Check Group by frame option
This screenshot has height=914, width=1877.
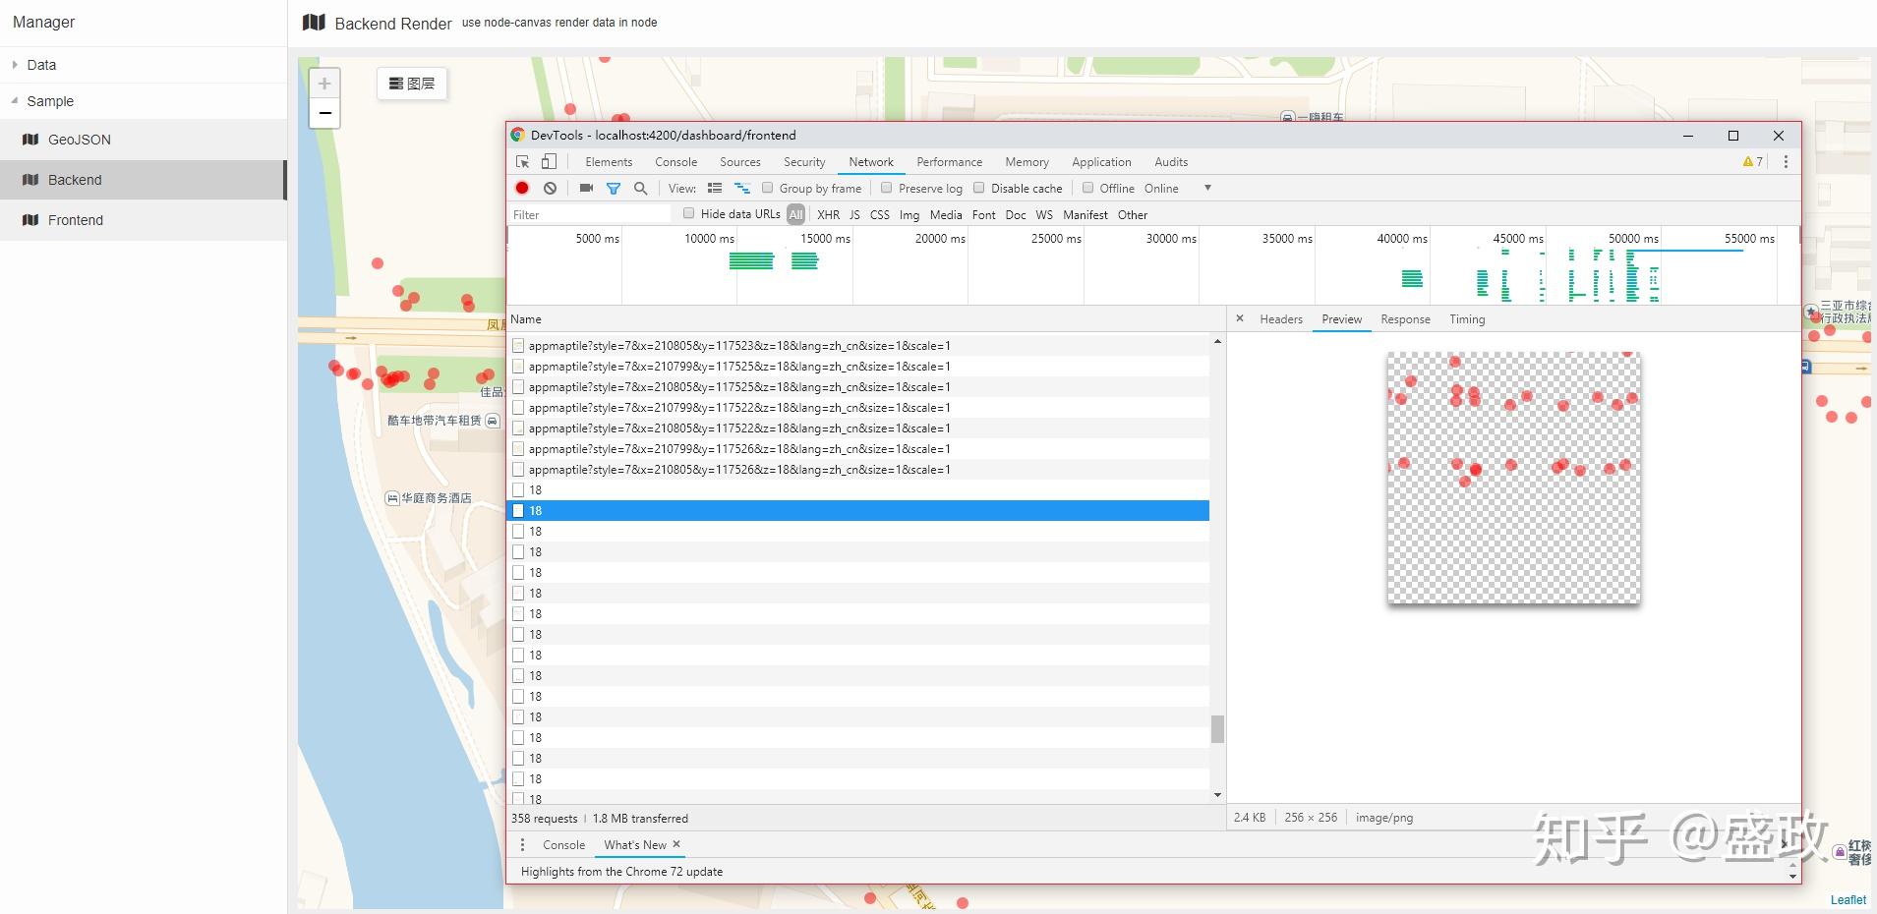pyautogui.click(x=768, y=188)
